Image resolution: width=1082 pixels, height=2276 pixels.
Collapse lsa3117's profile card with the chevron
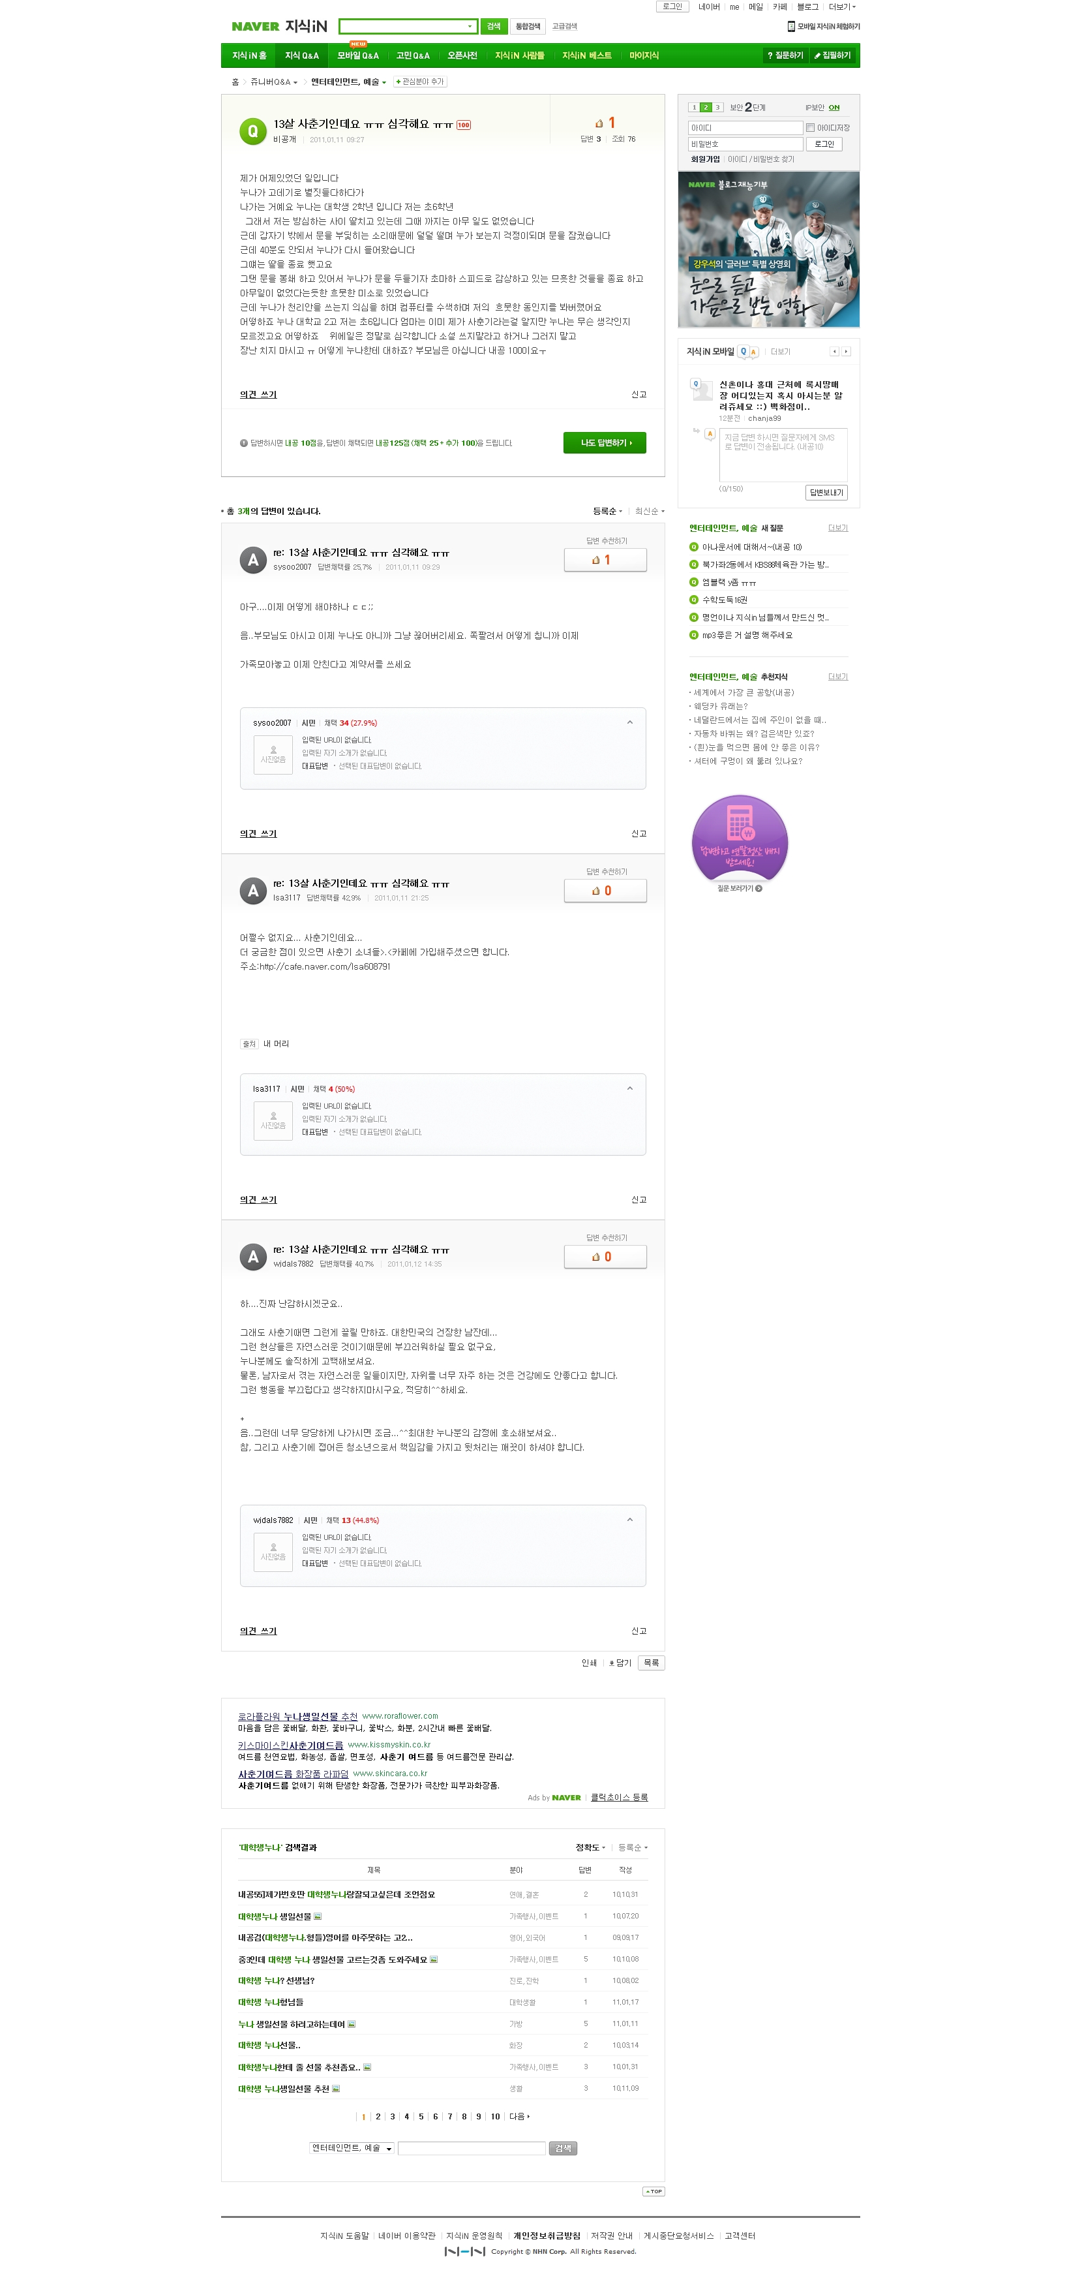(630, 1088)
